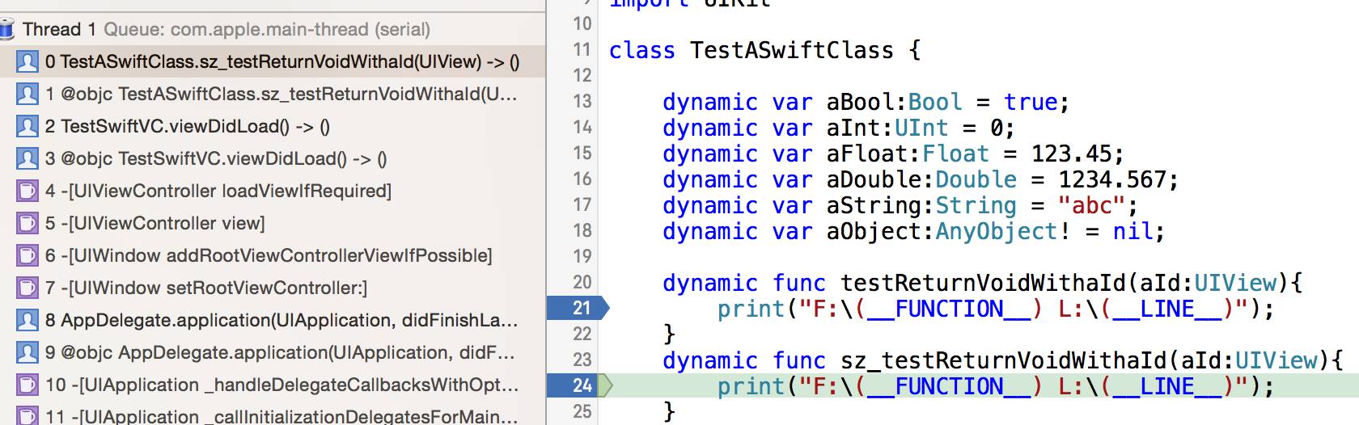Viewport: 1359px width, 425px height.
Task: Select frame 5 -[UIViewController view]
Action: pos(273,223)
